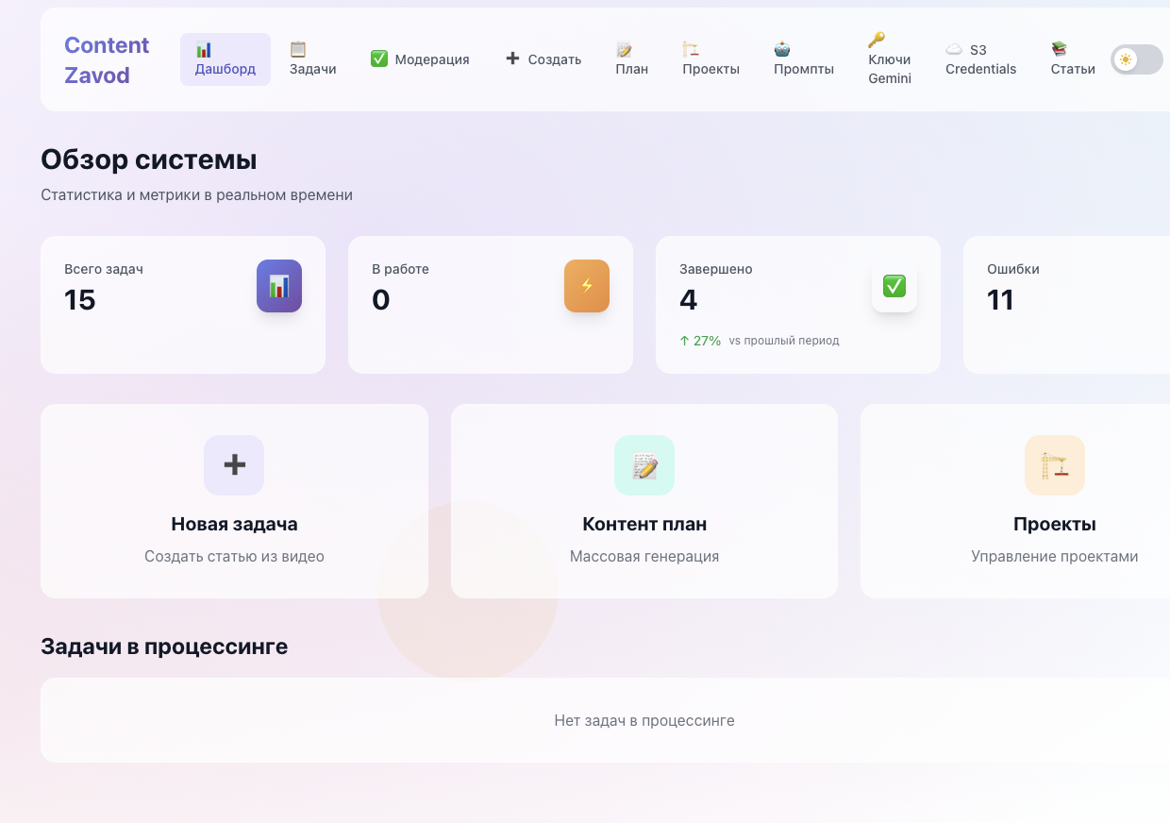Open the Контент план card
Viewport: 1170px width, 823px height.
644,501
